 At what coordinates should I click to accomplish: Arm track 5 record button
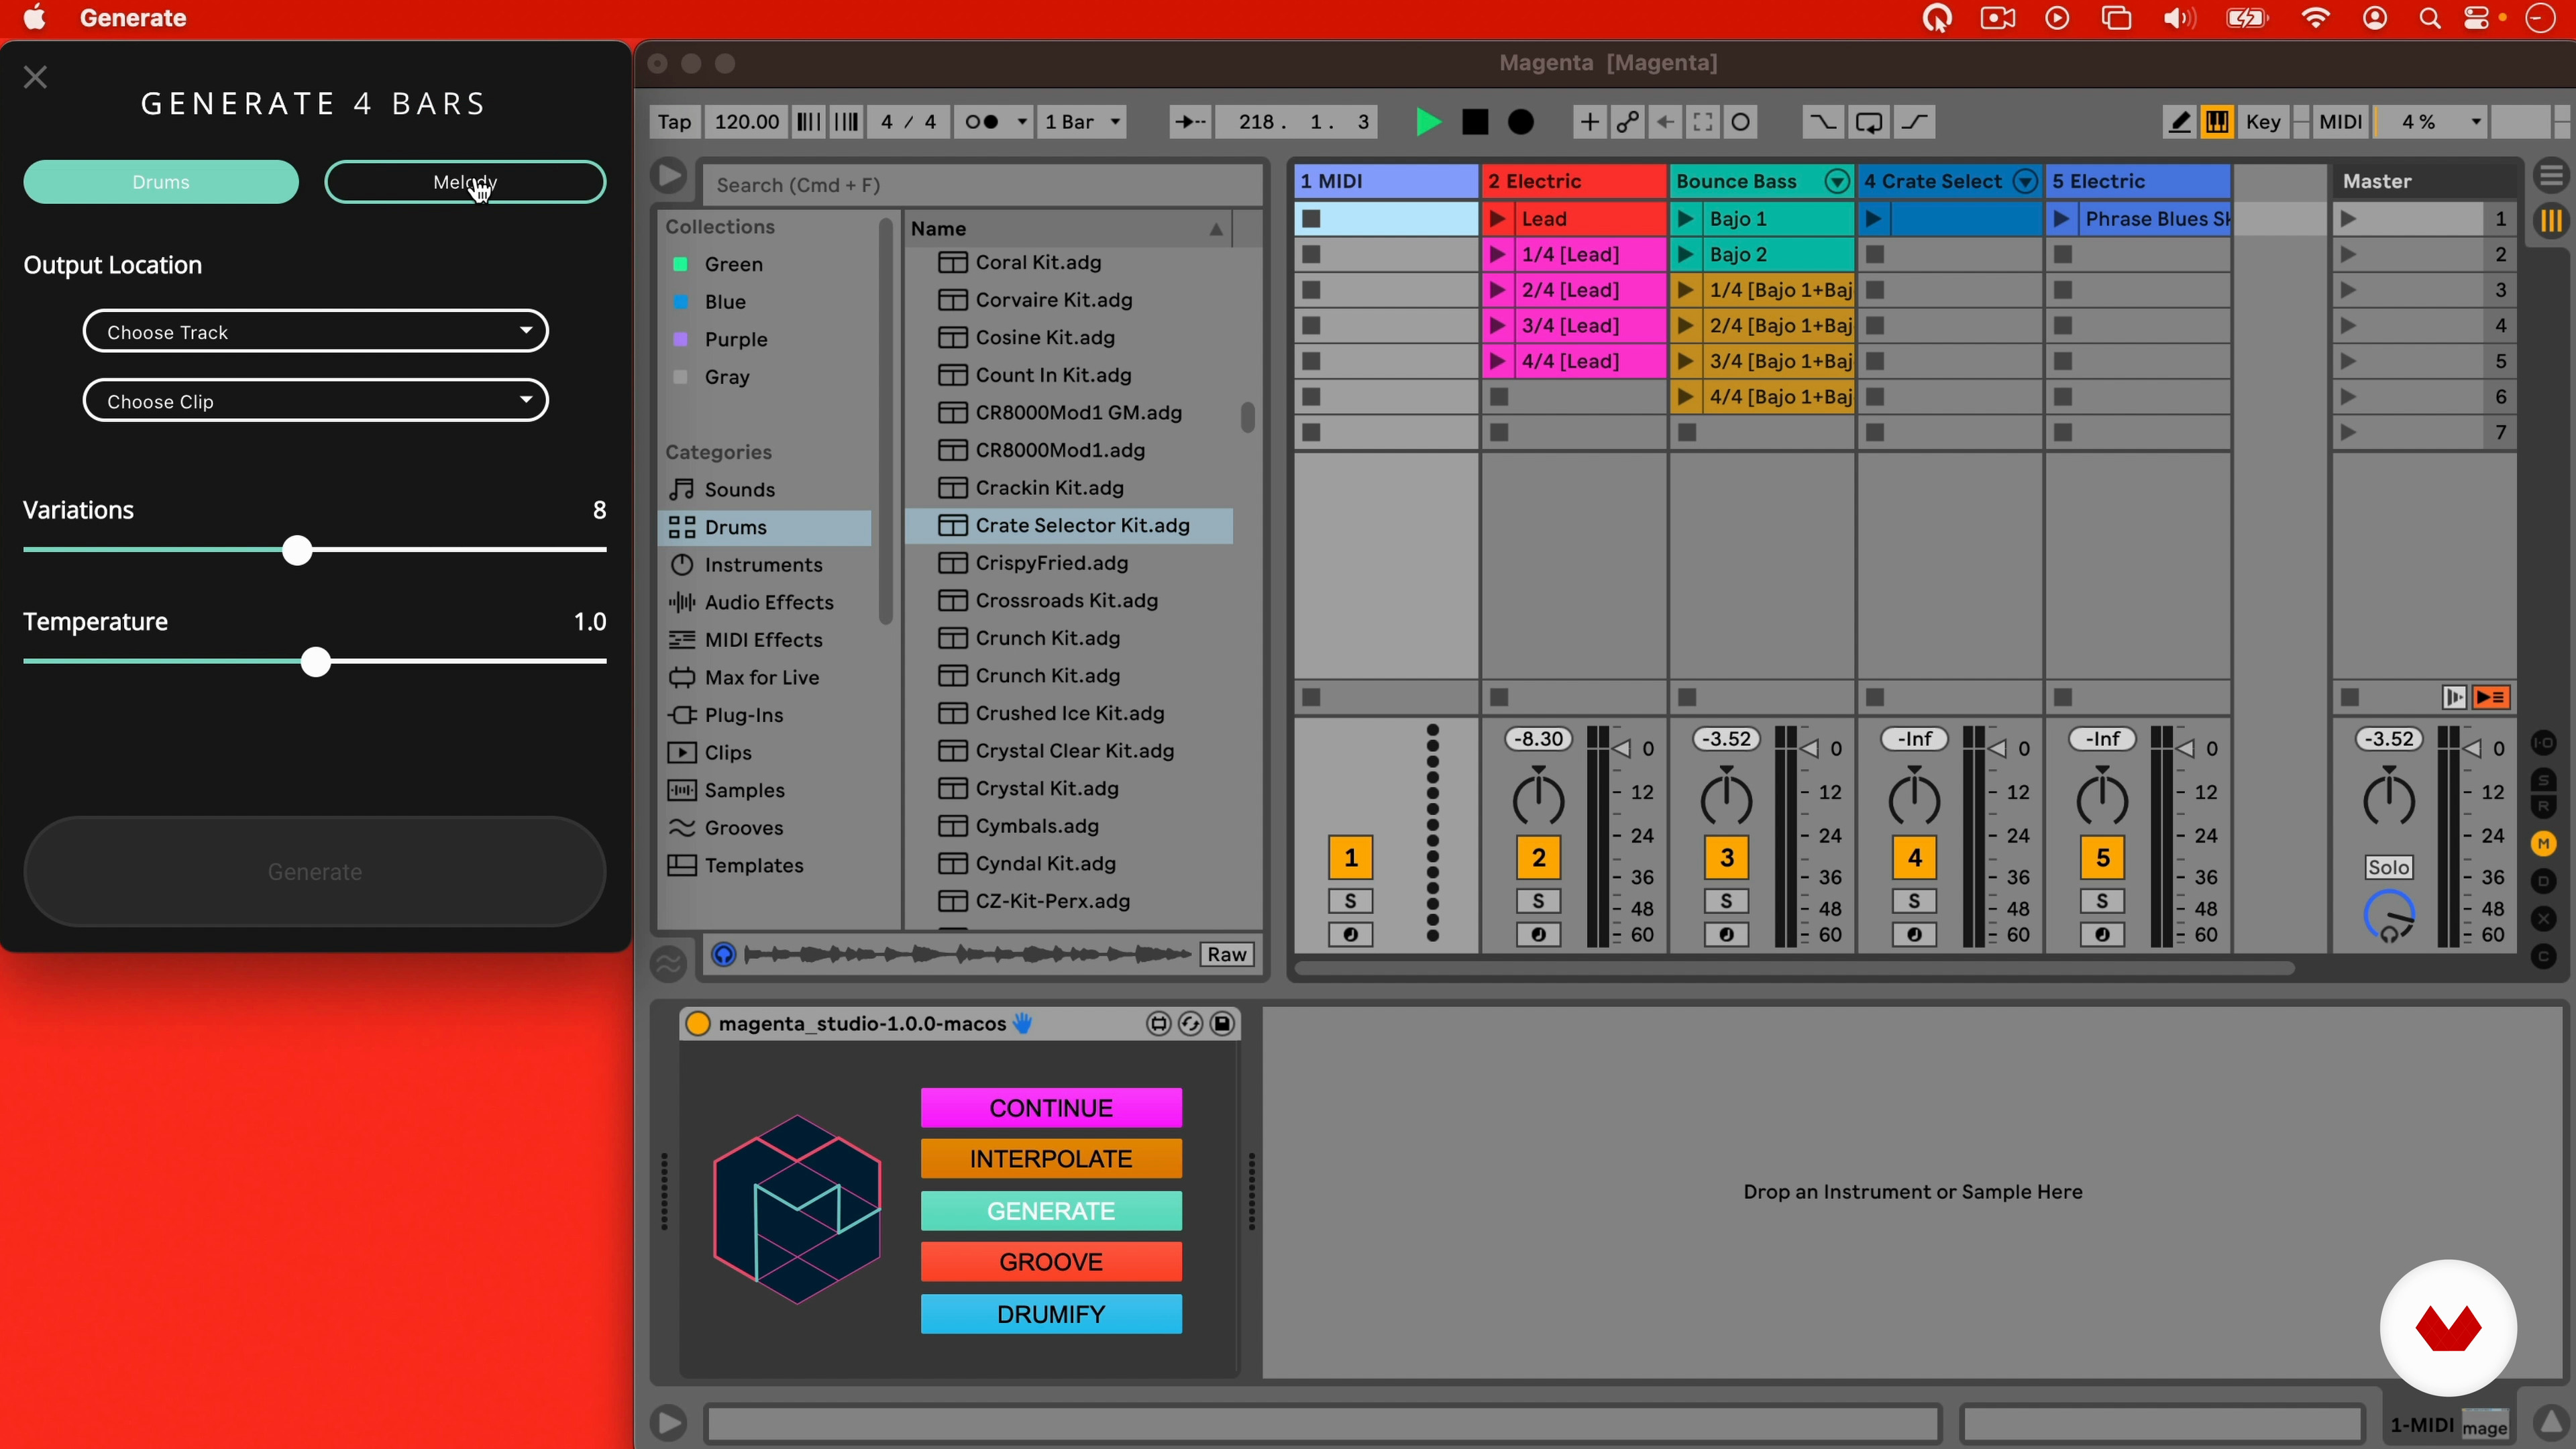[2102, 935]
